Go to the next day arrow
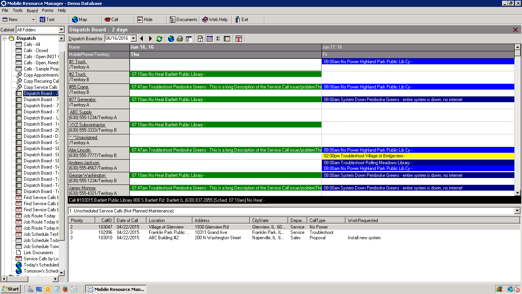522x294 pixels. (x=150, y=39)
